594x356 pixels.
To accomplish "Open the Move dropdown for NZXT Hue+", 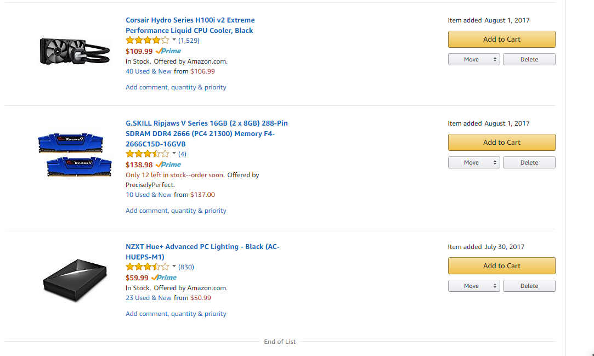I will click(x=474, y=286).
